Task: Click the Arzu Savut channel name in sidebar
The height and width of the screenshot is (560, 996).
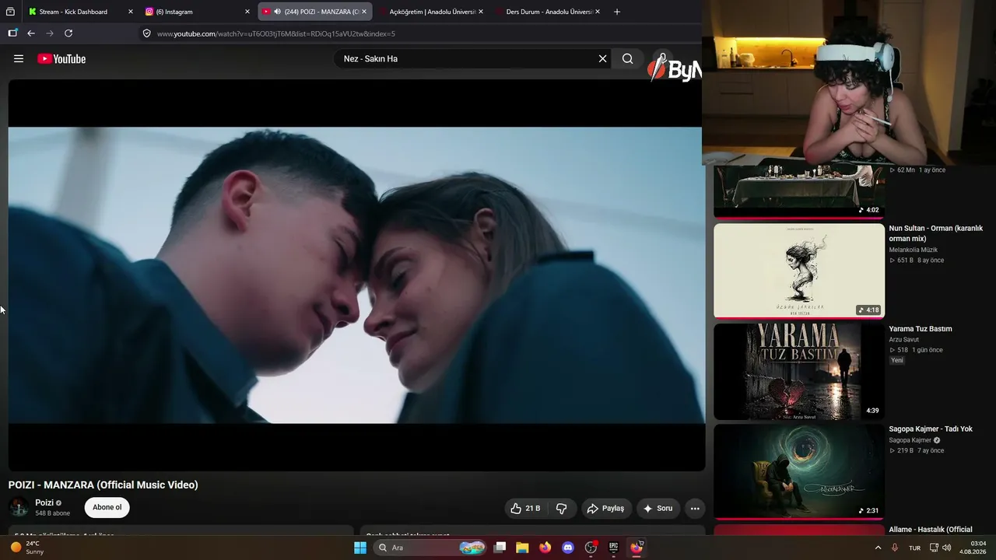Action: [905, 339]
